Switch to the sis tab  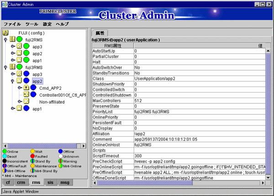pyautogui.click(x=50, y=182)
